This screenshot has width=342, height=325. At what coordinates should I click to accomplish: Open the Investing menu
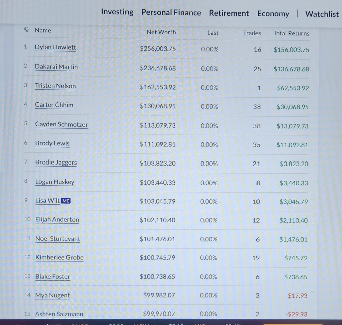click(x=117, y=12)
